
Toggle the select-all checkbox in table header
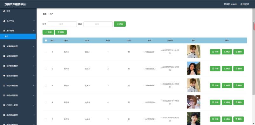[x=46, y=41]
